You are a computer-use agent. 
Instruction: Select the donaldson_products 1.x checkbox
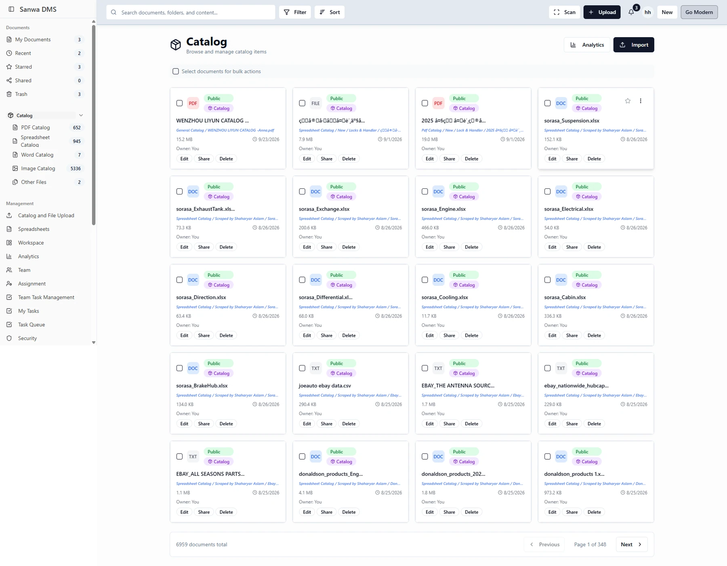point(548,456)
